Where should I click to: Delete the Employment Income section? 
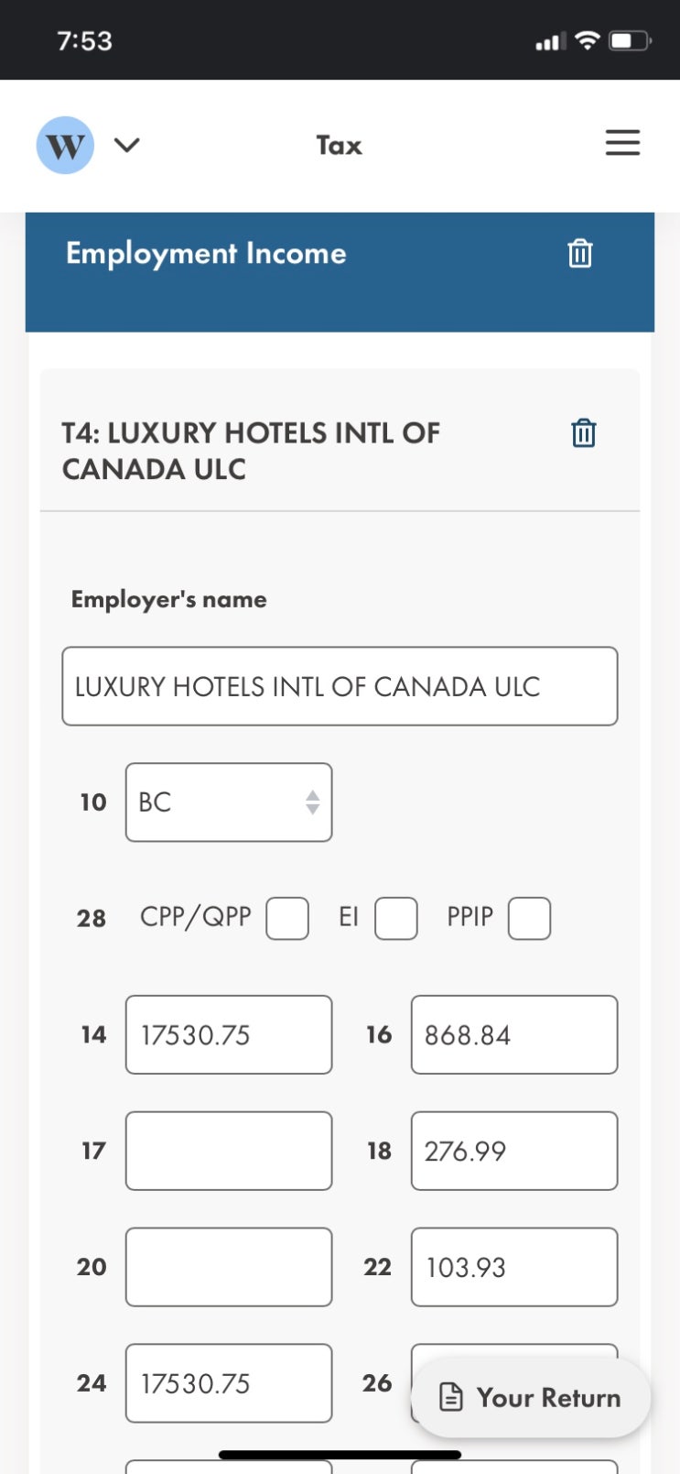[x=580, y=253]
